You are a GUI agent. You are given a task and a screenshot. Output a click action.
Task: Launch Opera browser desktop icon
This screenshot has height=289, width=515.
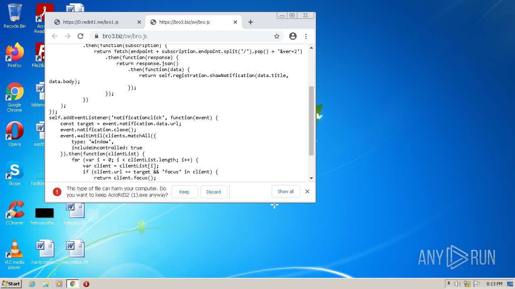(x=14, y=134)
